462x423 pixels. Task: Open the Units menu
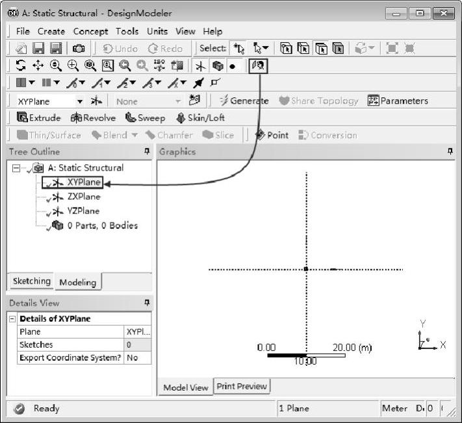tap(157, 31)
